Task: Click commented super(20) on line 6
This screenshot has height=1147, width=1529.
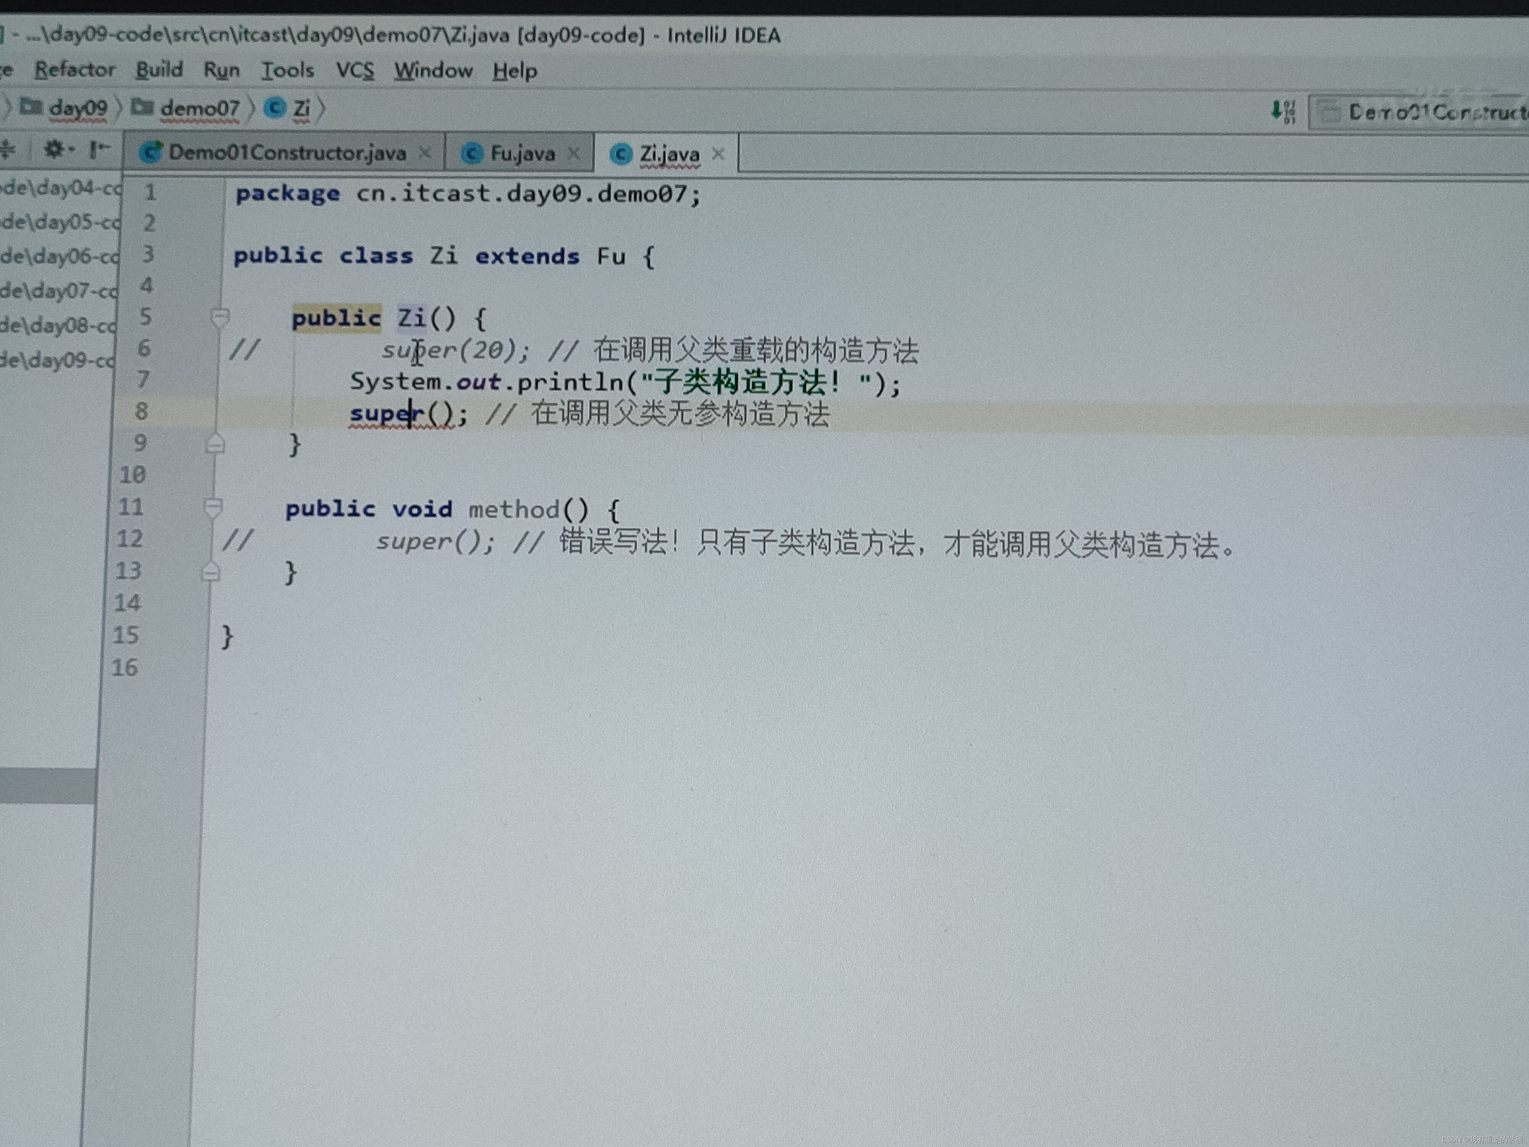Action: 455,351
